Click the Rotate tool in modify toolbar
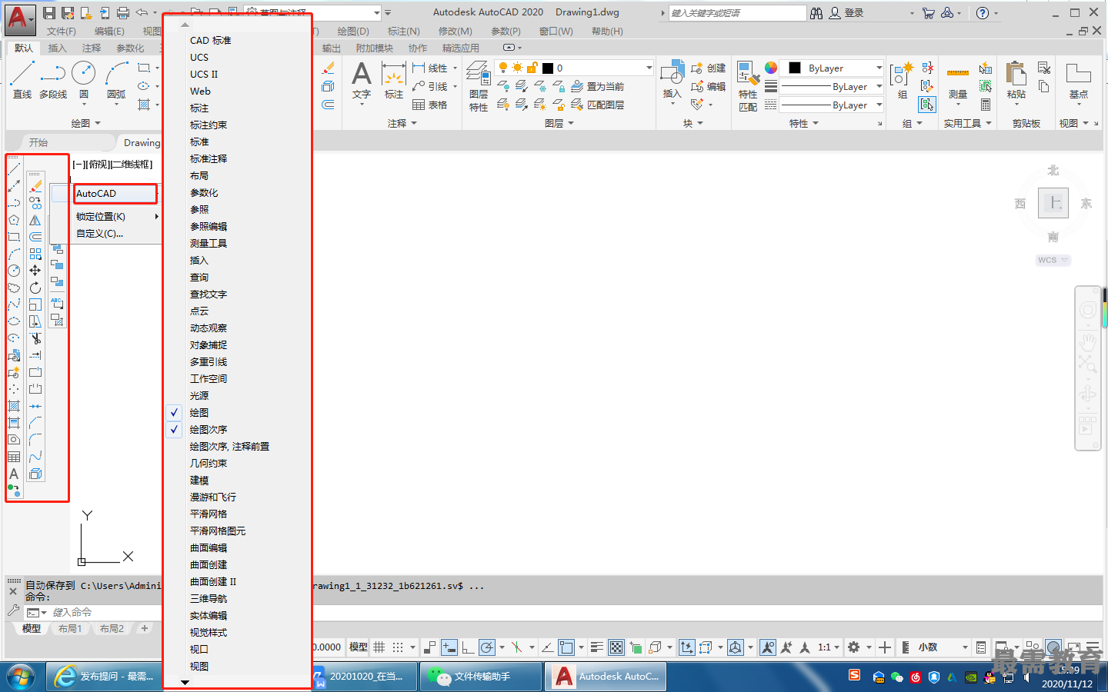Screen dimensions: 1108x692 (x=35, y=288)
